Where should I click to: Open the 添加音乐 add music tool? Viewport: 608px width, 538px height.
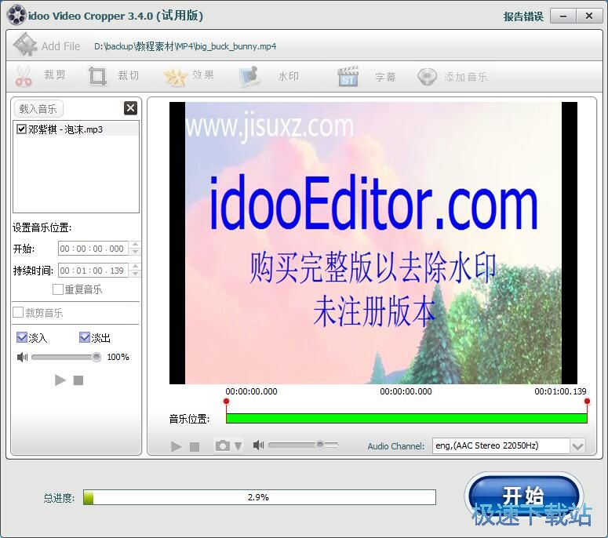(x=452, y=76)
